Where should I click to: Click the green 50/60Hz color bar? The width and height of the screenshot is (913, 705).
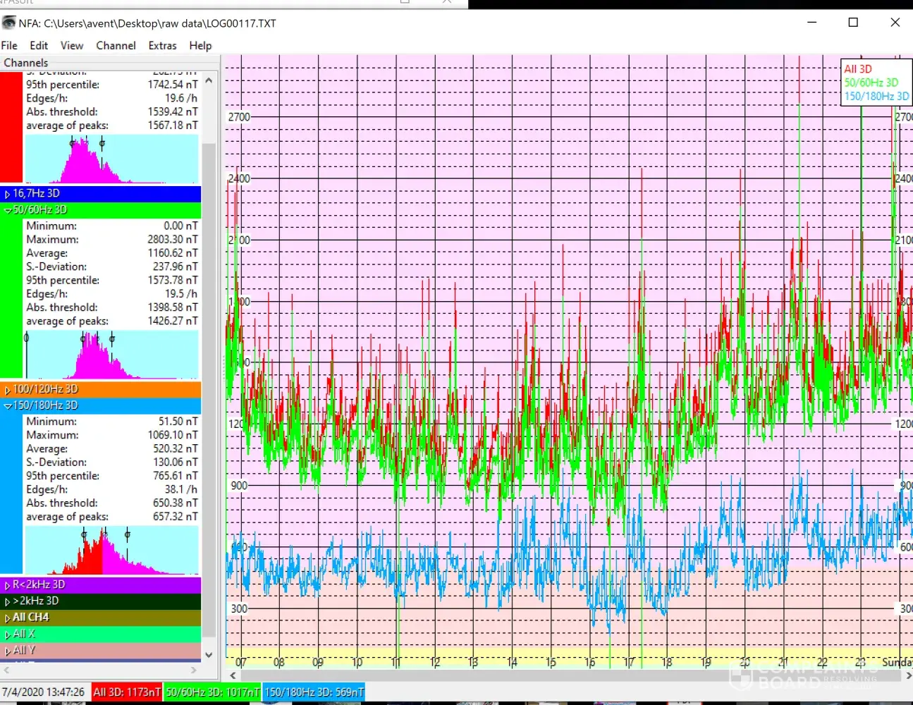pyautogui.click(x=11, y=298)
